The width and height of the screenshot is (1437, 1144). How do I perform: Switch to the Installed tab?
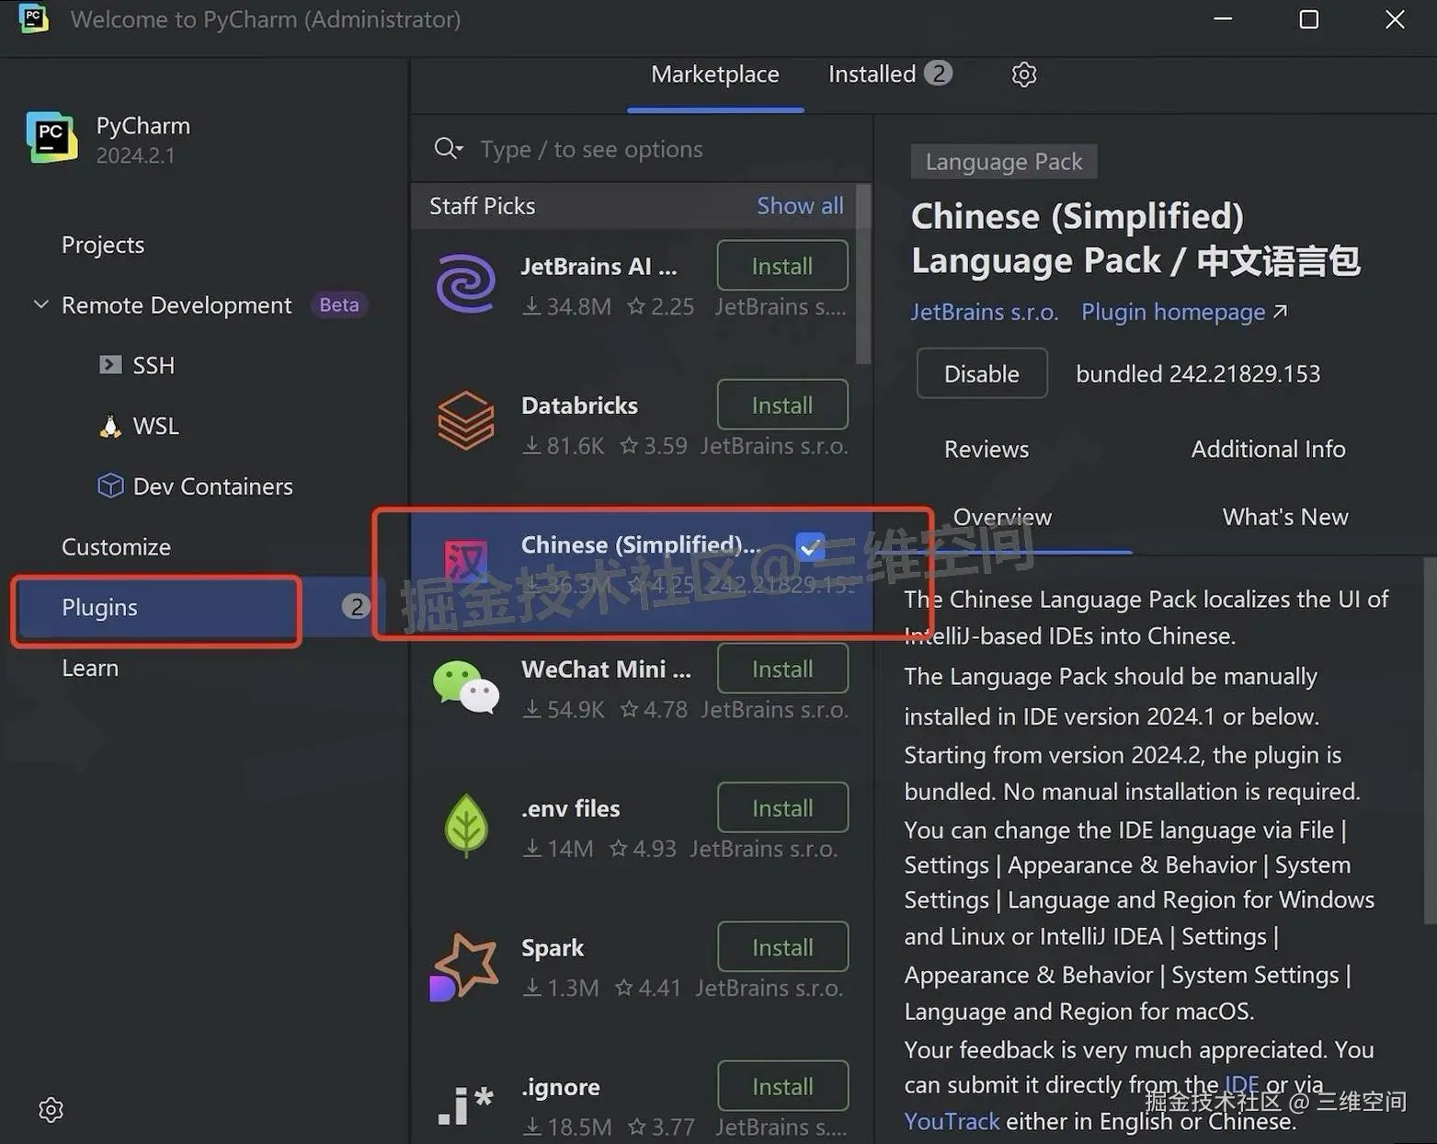coord(872,74)
